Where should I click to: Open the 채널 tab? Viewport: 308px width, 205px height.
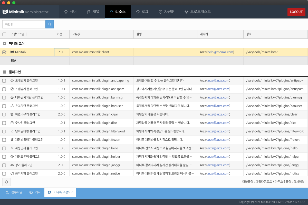(93, 12)
